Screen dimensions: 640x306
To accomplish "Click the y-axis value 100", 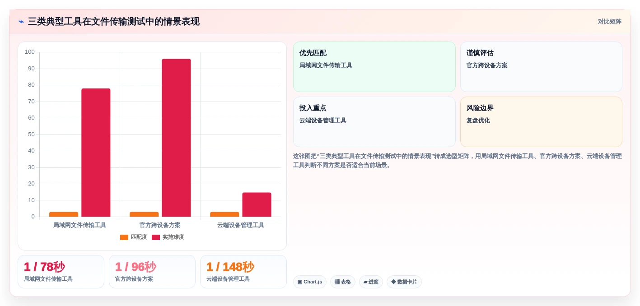I will (x=30, y=52).
